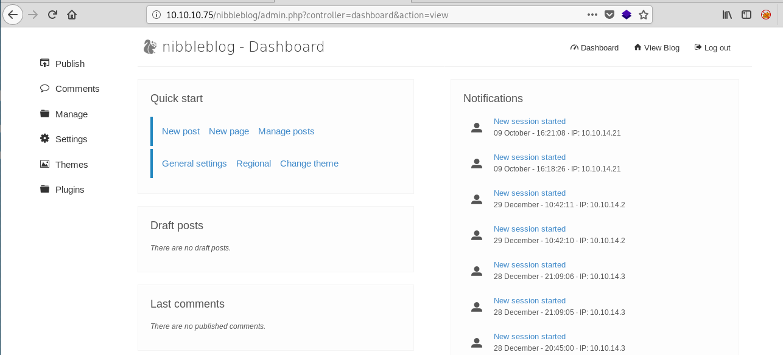783x355 pixels.
Task: Click the orange extension icon in toolbar
Action: 766,15
